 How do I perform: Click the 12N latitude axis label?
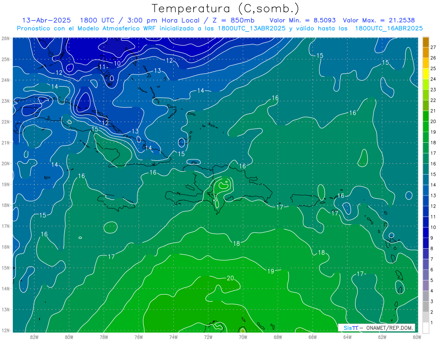[5, 330]
